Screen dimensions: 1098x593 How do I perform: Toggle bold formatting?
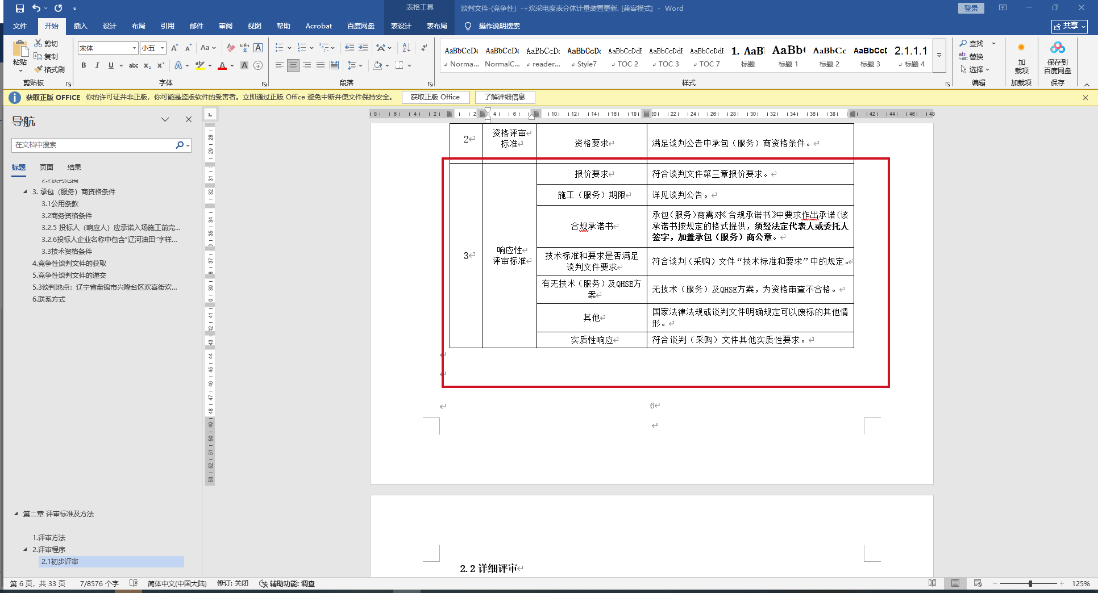pyautogui.click(x=84, y=65)
